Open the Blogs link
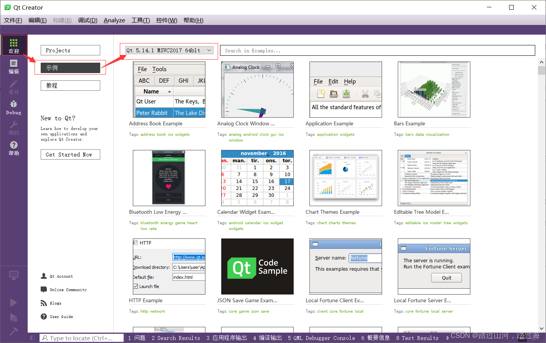Image resolution: width=546 pixels, height=343 pixels. (x=55, y=303)
